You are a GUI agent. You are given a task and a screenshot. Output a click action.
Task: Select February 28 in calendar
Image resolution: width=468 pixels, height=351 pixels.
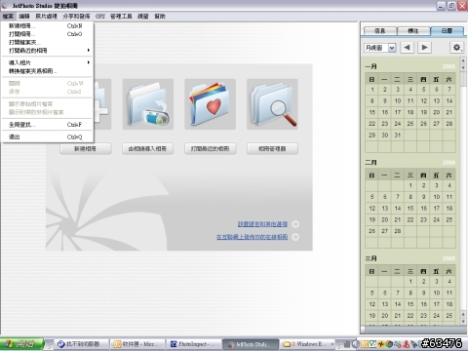point(398,231)
